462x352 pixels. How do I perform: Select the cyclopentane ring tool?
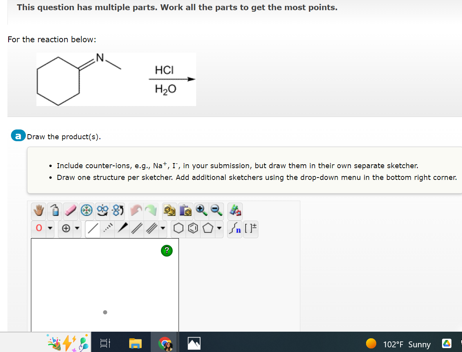click(x=208, y=228)
